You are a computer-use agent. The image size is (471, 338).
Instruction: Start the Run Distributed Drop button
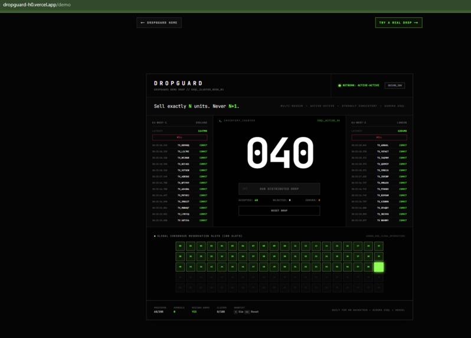[x=279, y=189]
